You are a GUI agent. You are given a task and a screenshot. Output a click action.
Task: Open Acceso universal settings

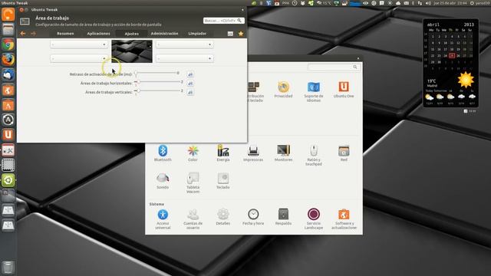coord(163,215)
